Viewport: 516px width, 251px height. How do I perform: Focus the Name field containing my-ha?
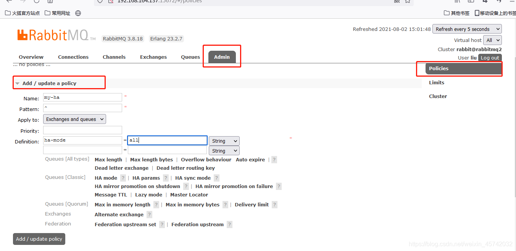(x=82, y=98)
